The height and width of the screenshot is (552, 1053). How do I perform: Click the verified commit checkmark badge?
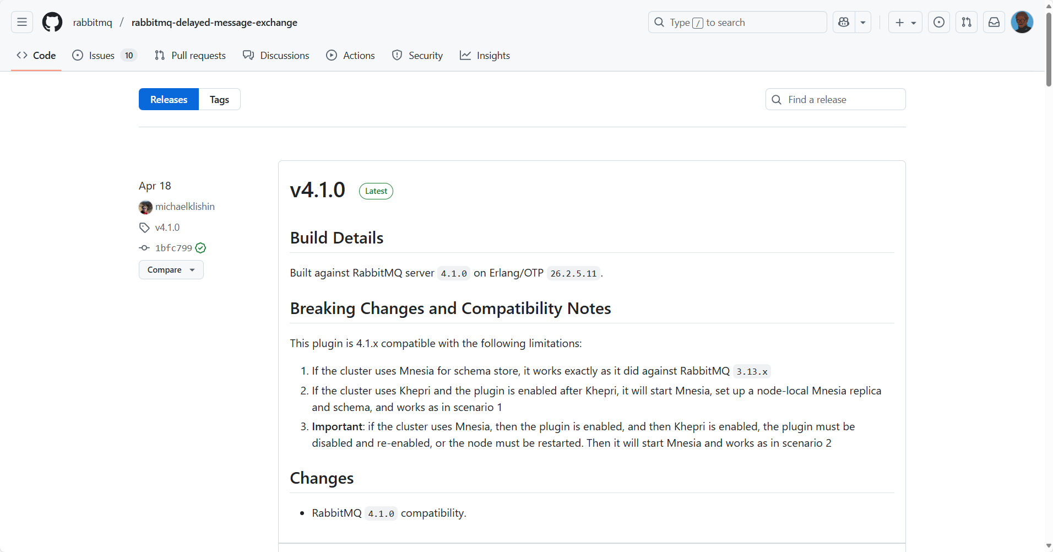[x=200, y=248]
